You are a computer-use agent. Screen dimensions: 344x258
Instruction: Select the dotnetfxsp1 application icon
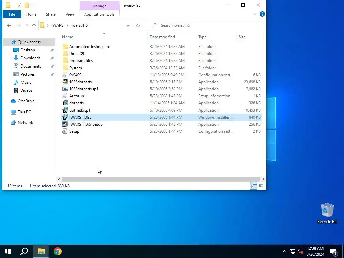point(65,110)
